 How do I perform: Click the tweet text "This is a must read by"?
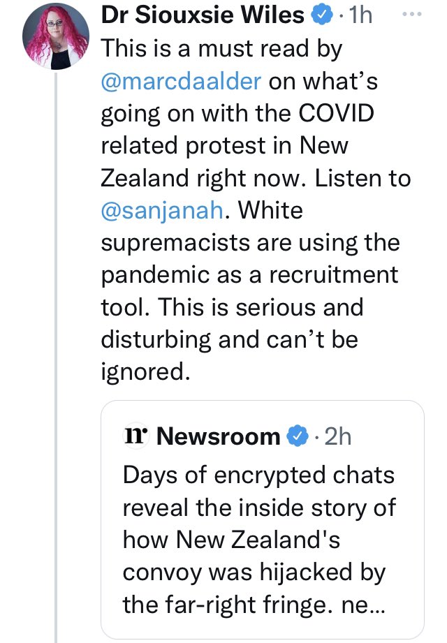221,48
